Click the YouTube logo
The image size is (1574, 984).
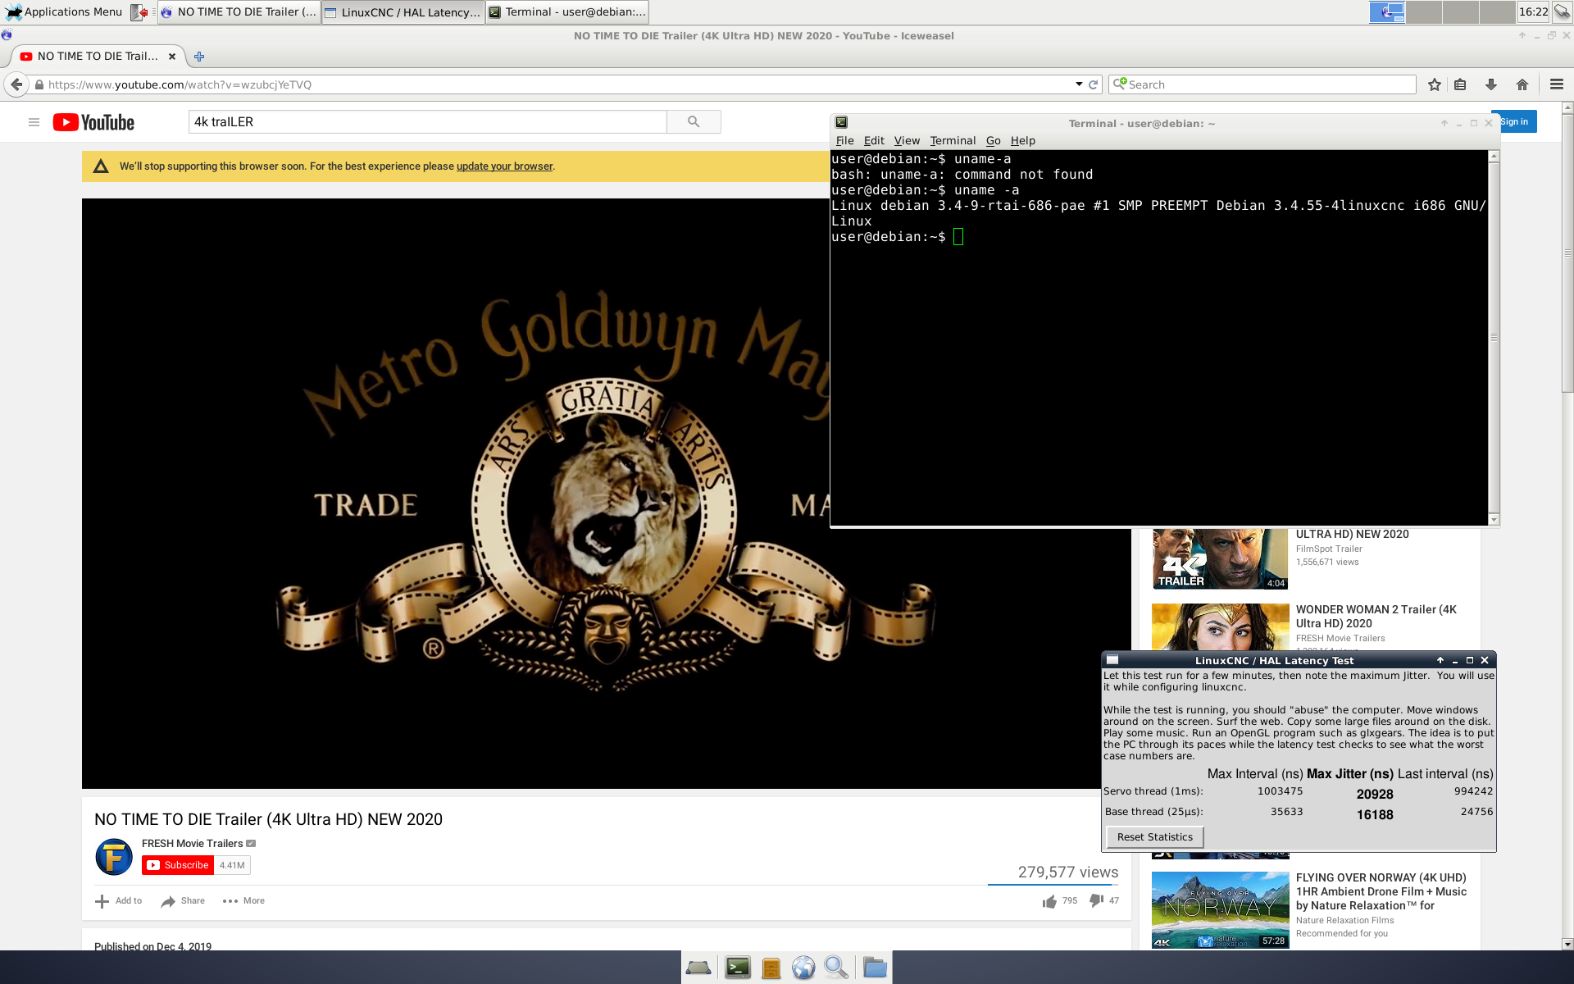pos(93,122)
